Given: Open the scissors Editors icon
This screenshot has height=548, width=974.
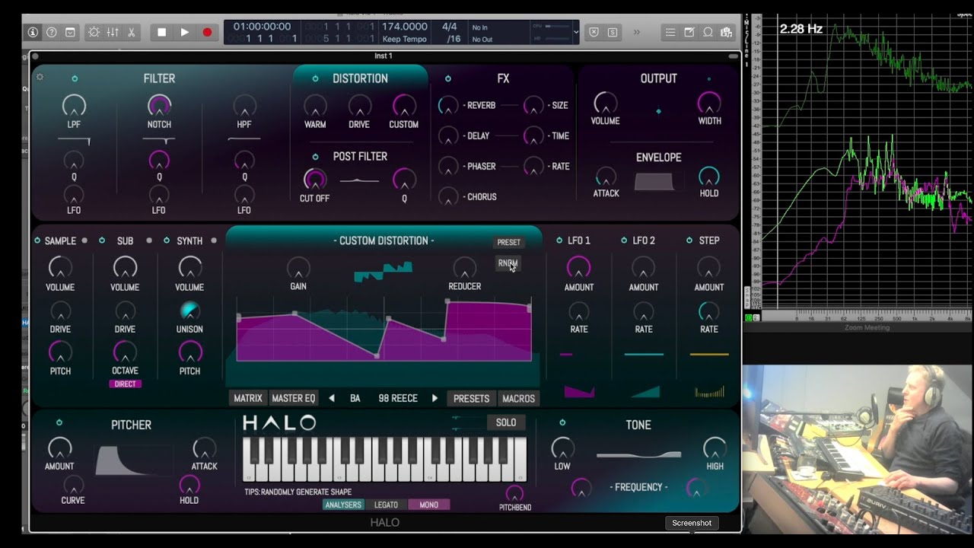Looking at the screenshot, I should (131, 32).
